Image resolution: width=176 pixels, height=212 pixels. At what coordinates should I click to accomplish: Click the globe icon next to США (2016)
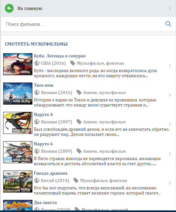[x=37, y=63]
